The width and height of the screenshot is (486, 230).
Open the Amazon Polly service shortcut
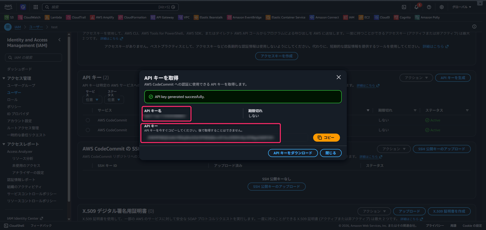[427, 17]
